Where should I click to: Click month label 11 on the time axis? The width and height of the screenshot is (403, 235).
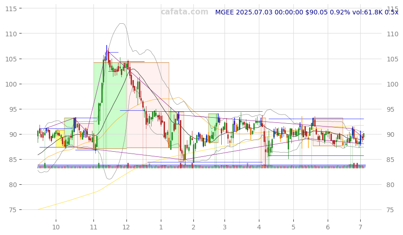coord(93,227)
